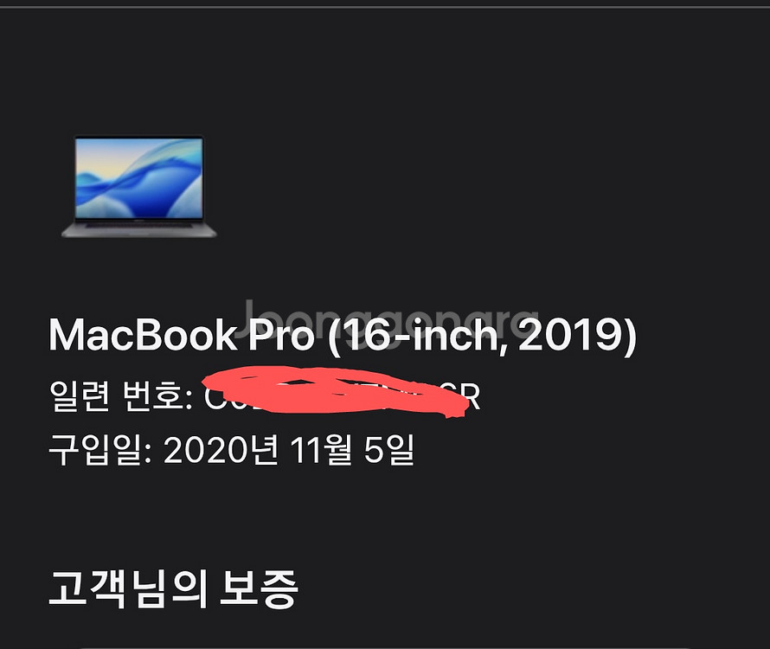The height and width of the screenshot is (649, 770).
Task: Click the 11월 purchase month
Action: [x=322, y=449]
